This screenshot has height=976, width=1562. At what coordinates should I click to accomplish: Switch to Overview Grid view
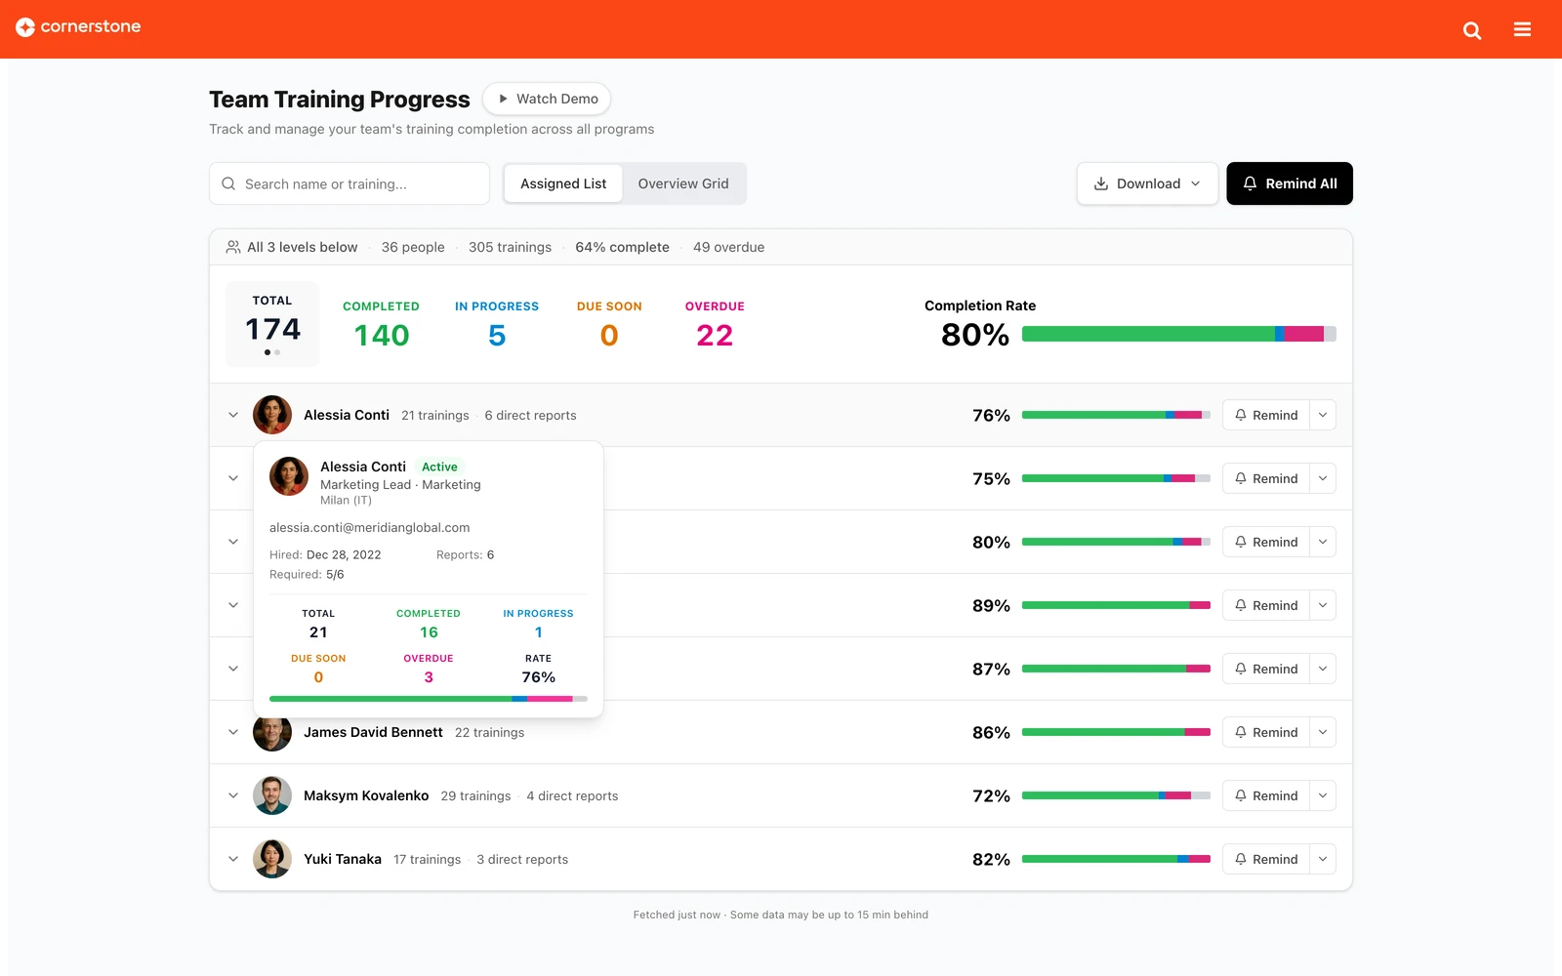point(683,183)
